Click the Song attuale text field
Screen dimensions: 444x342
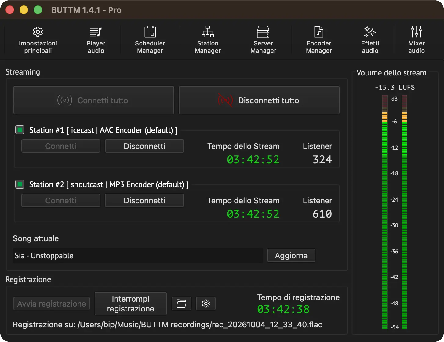pos(138,256)
